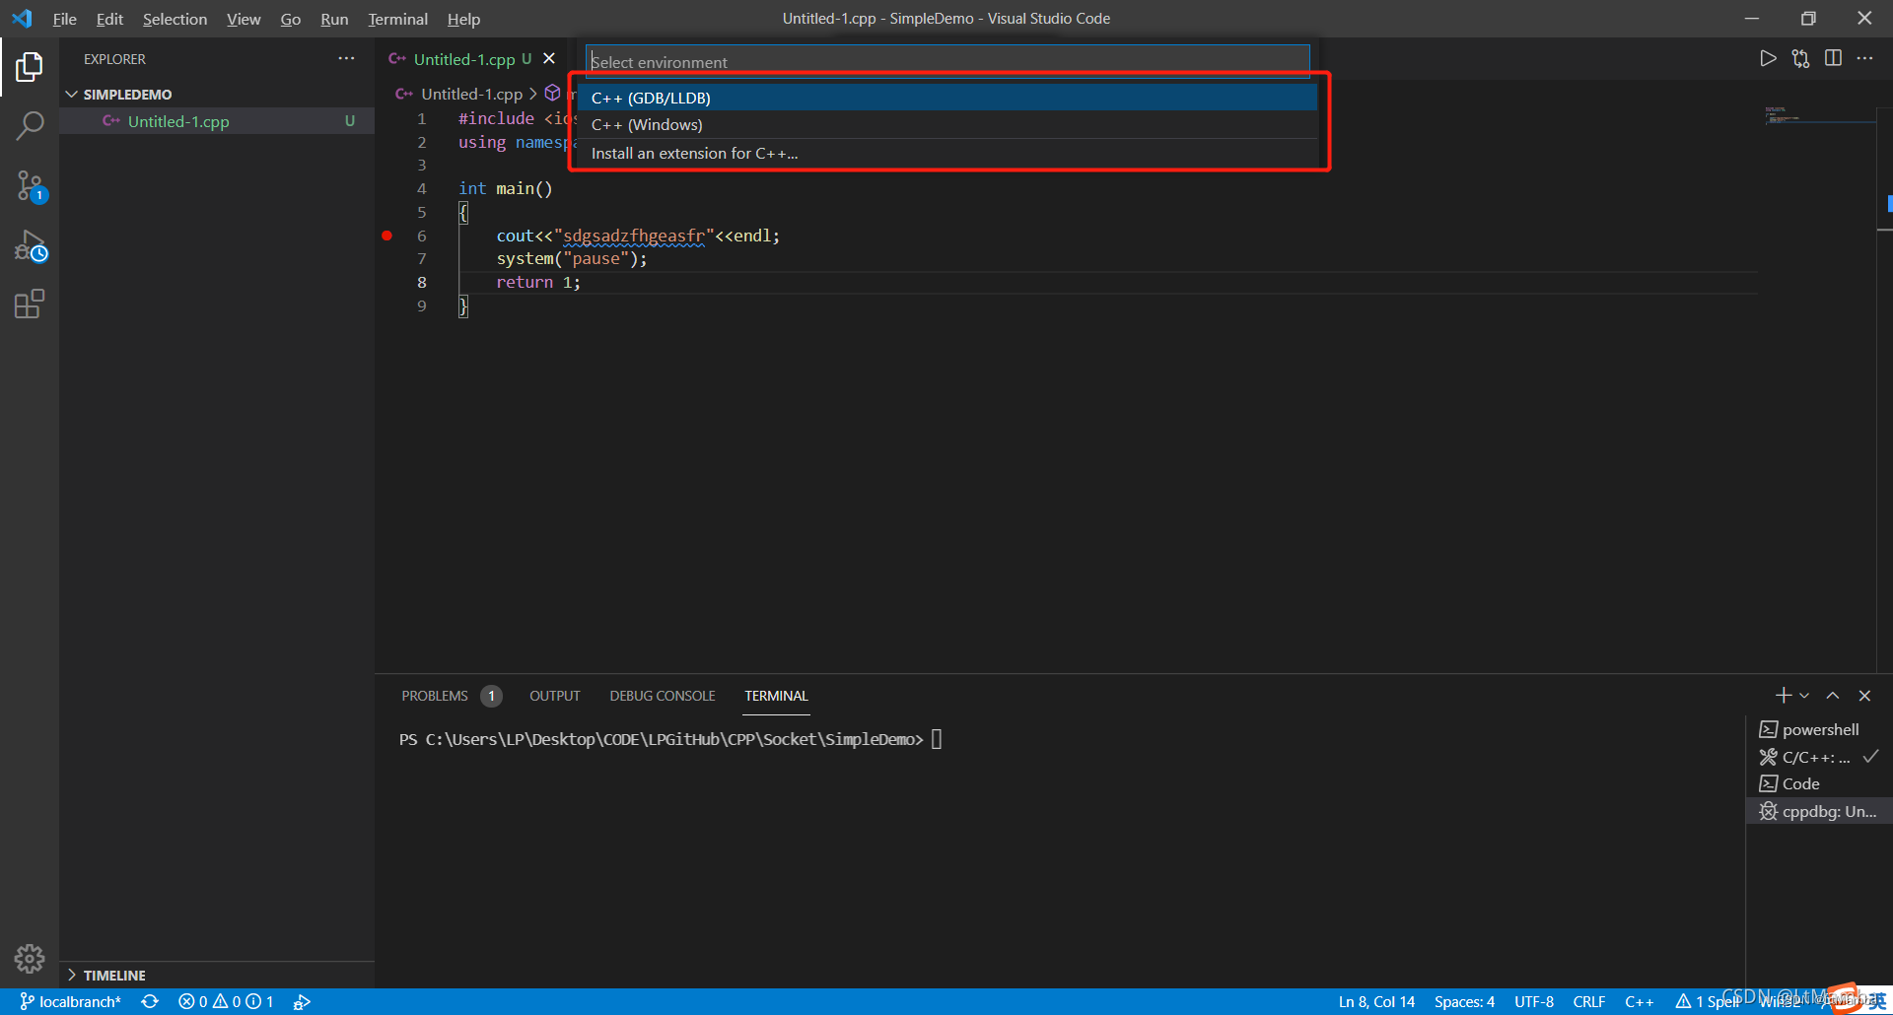The image size is (1893, 1015).
Task: Select the cppdbg debug terminal
Action: pyautogui.click(x=1819, y=811)
